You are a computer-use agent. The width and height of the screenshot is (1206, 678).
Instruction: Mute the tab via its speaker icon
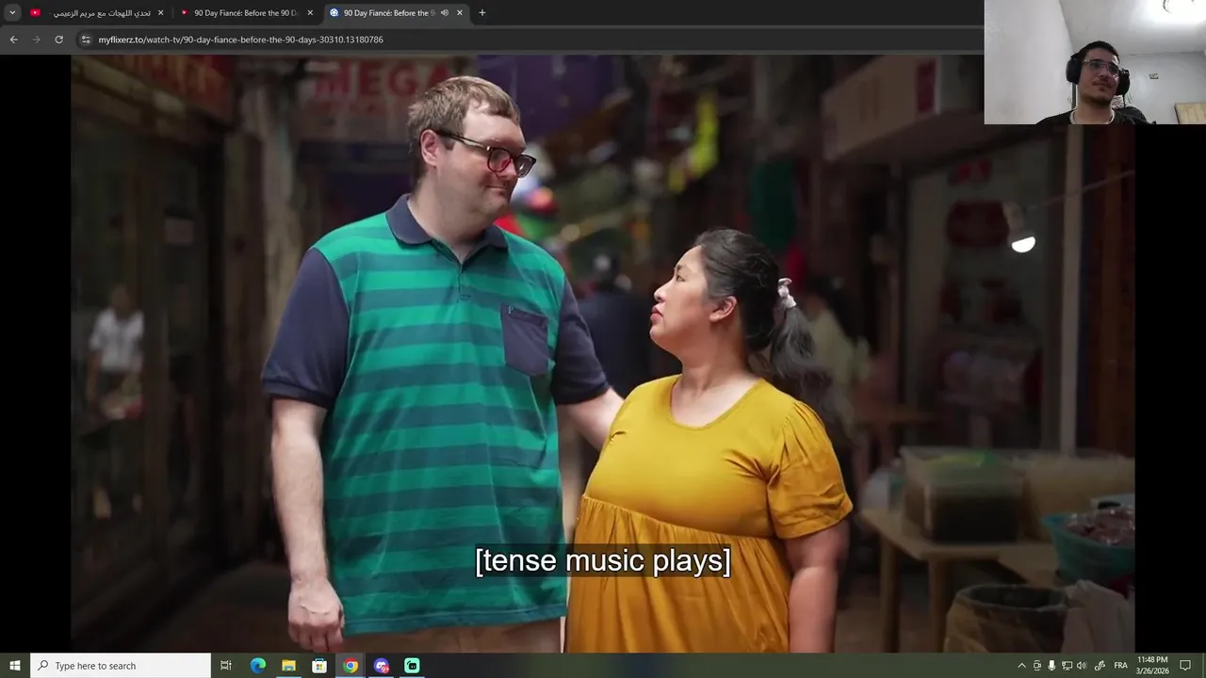tap(445, 13)
